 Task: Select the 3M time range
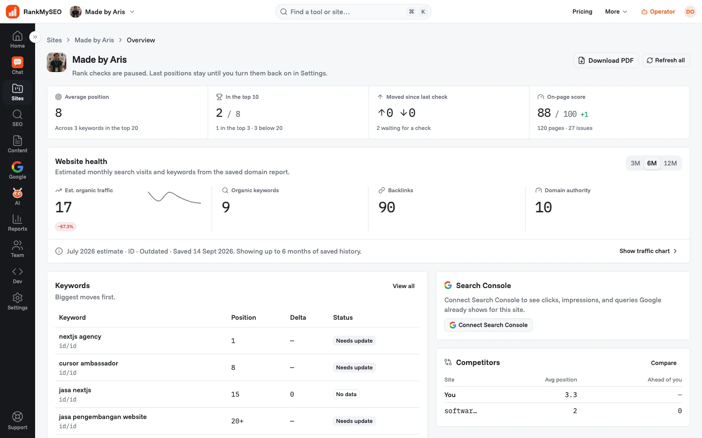point(635,164)
